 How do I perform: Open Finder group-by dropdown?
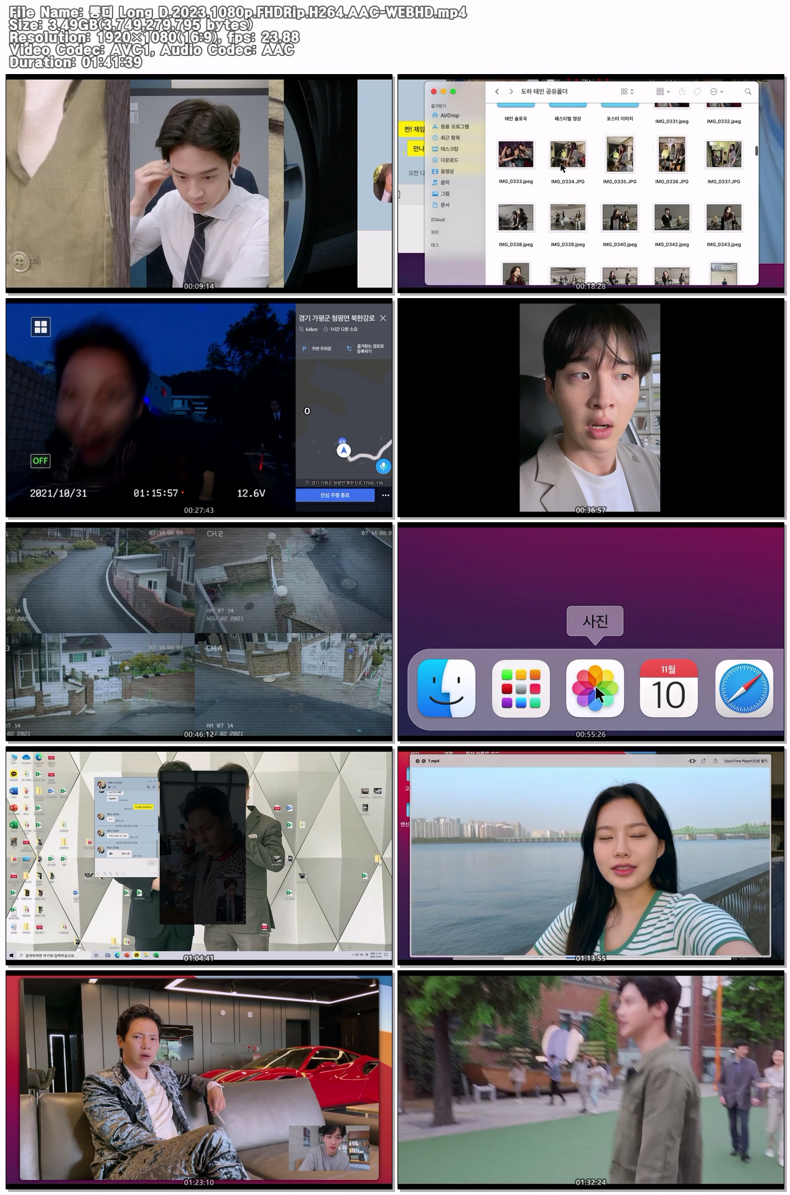pos(663,91)
